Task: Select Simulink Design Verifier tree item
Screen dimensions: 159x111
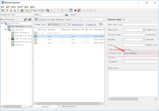Action: (x=23, y=42)
